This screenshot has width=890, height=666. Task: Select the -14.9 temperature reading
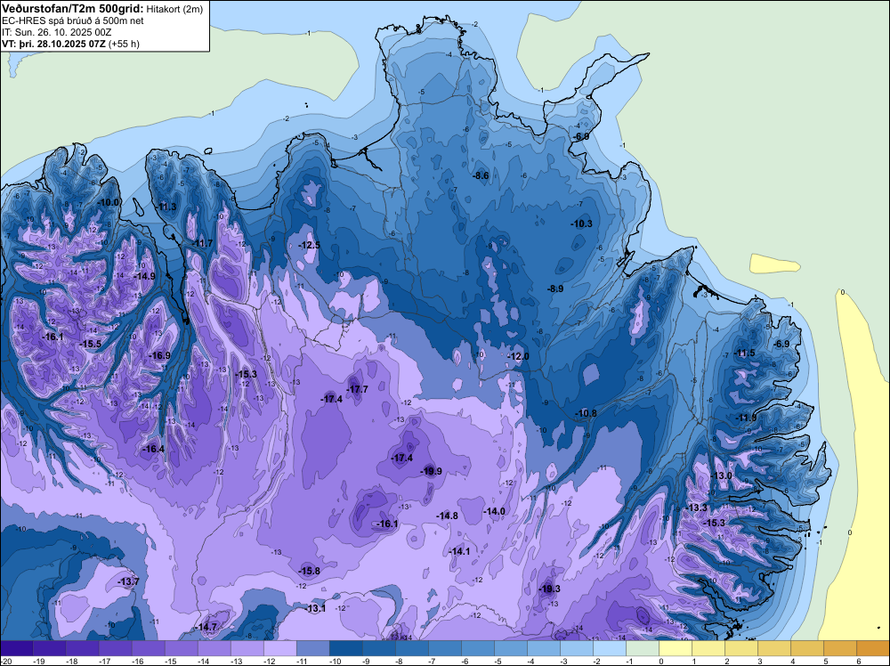[x=145, y=277]
